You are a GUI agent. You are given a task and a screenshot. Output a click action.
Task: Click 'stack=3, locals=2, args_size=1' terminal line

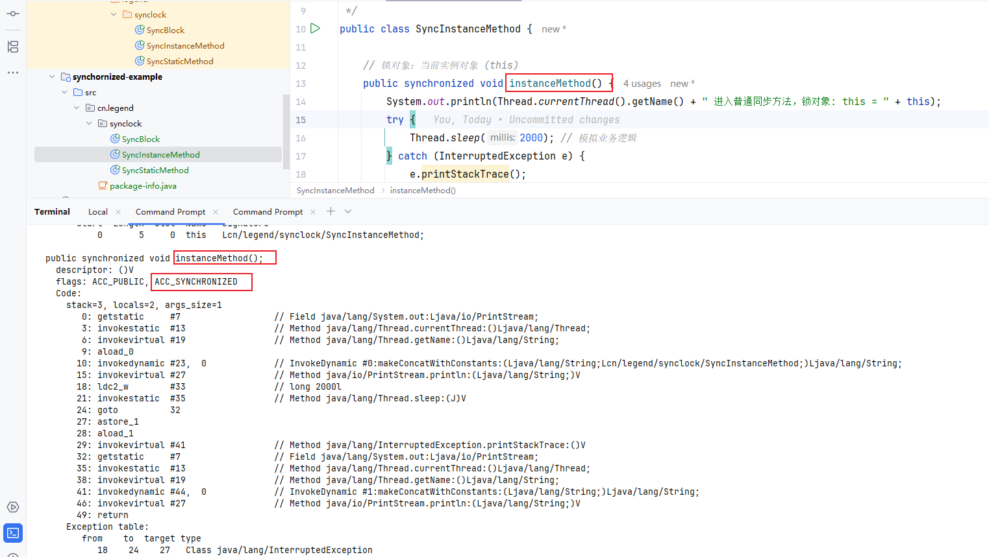[144, 305]
